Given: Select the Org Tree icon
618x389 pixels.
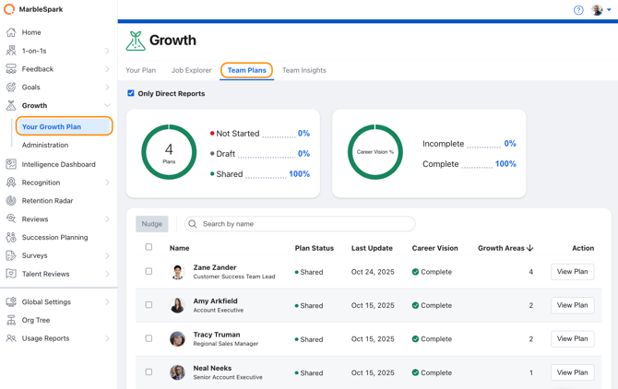Looking at the screenshot, I should tap(11, 320).
